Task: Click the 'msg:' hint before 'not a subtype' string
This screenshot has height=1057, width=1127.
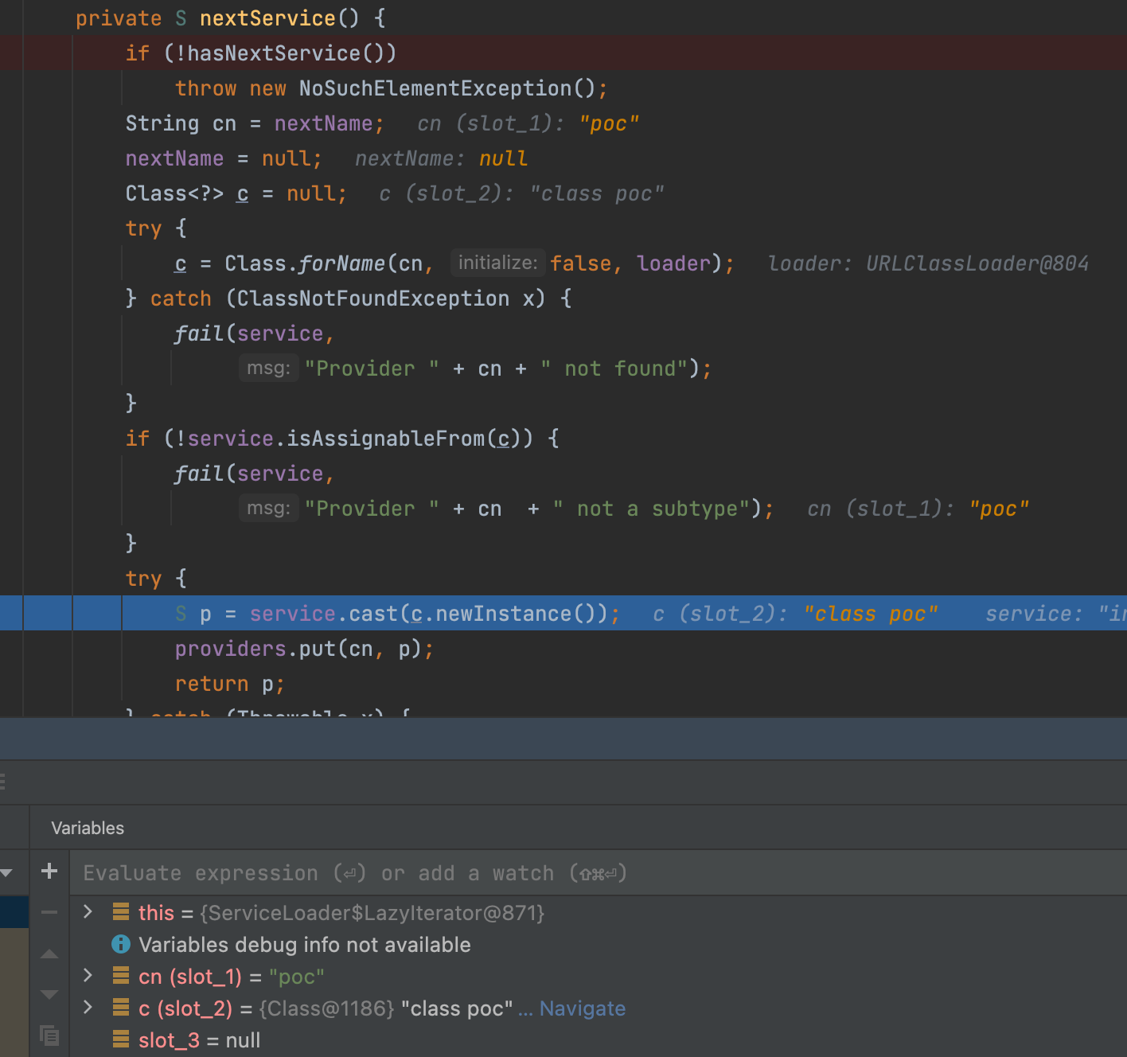Action: [x=269, y=508]
